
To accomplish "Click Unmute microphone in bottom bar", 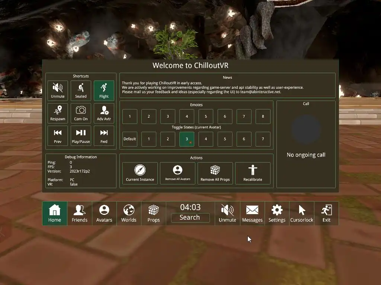I will click(227, 213).
